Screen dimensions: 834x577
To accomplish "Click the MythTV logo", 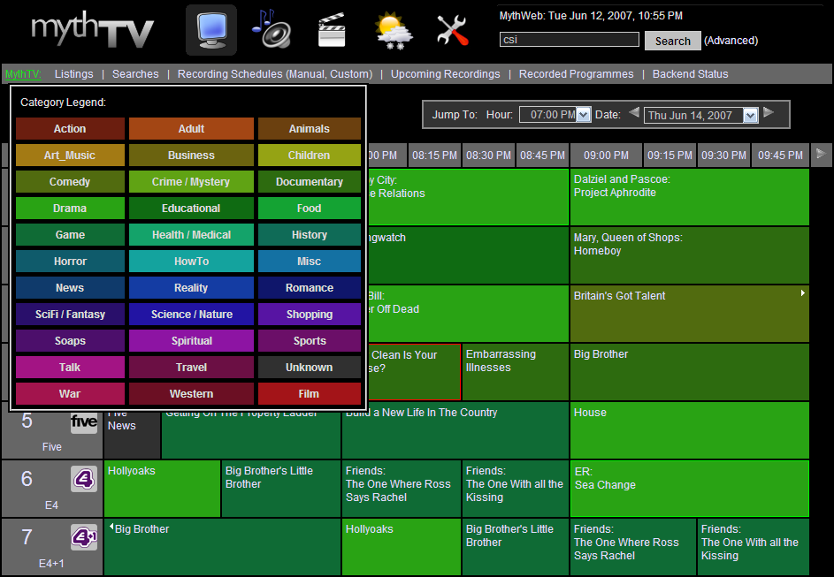I will click(x=93, y=31).
